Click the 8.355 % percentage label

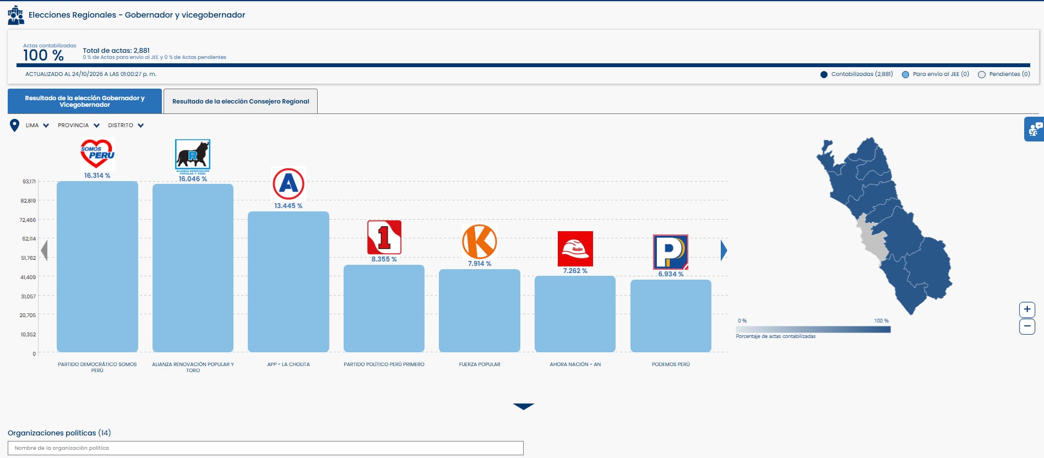point(384,259)
